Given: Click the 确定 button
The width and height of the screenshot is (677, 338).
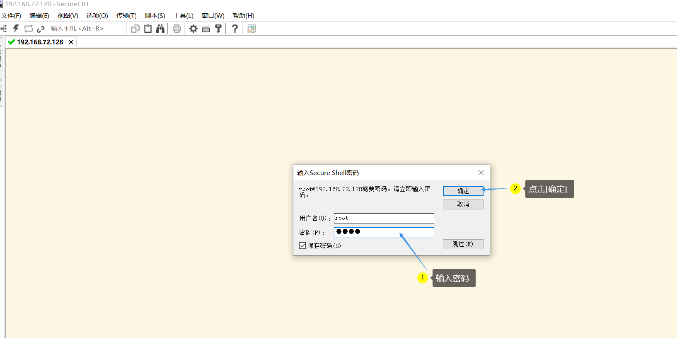Looking at the screenshot, I should pyautogui.click(x=463, y=191).
